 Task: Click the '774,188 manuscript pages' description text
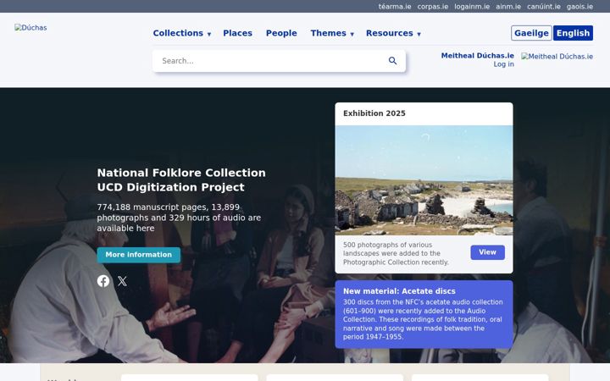click(x=179, y=218)
